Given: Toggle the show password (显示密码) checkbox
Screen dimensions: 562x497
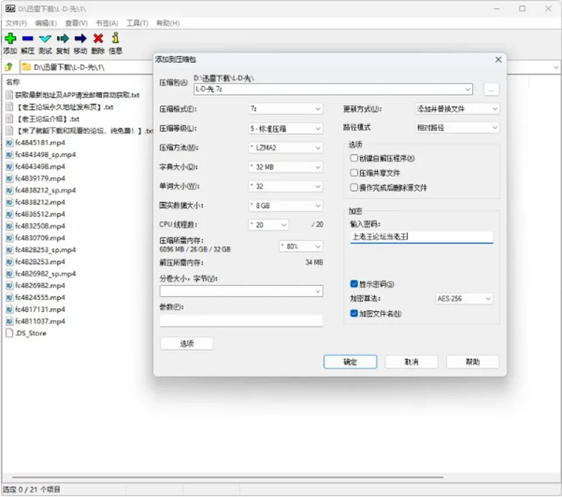Looking at the screenshot, I should click(354, 284).
